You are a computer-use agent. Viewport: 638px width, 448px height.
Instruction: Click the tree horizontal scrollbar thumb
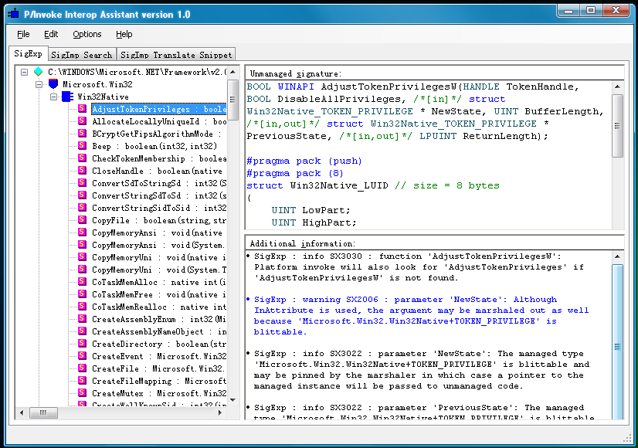point(42,412)
